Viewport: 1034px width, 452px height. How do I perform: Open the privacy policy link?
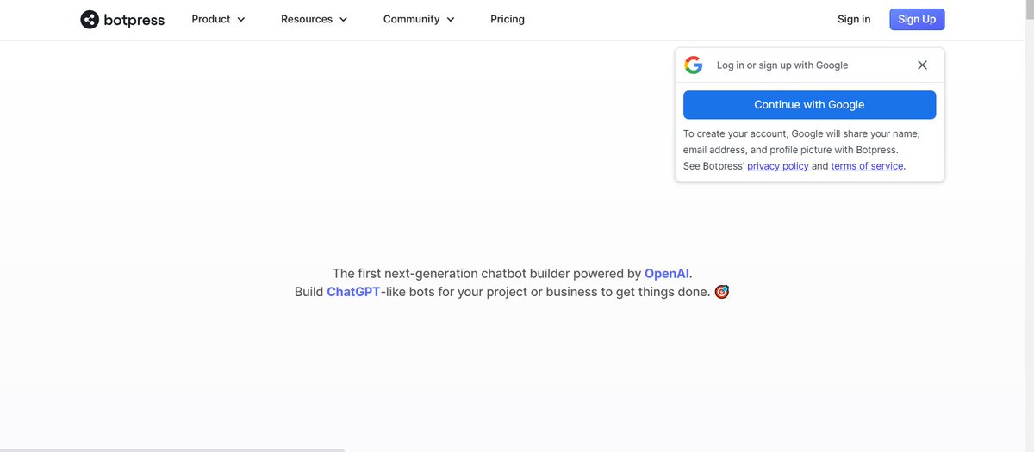[778, 166]
